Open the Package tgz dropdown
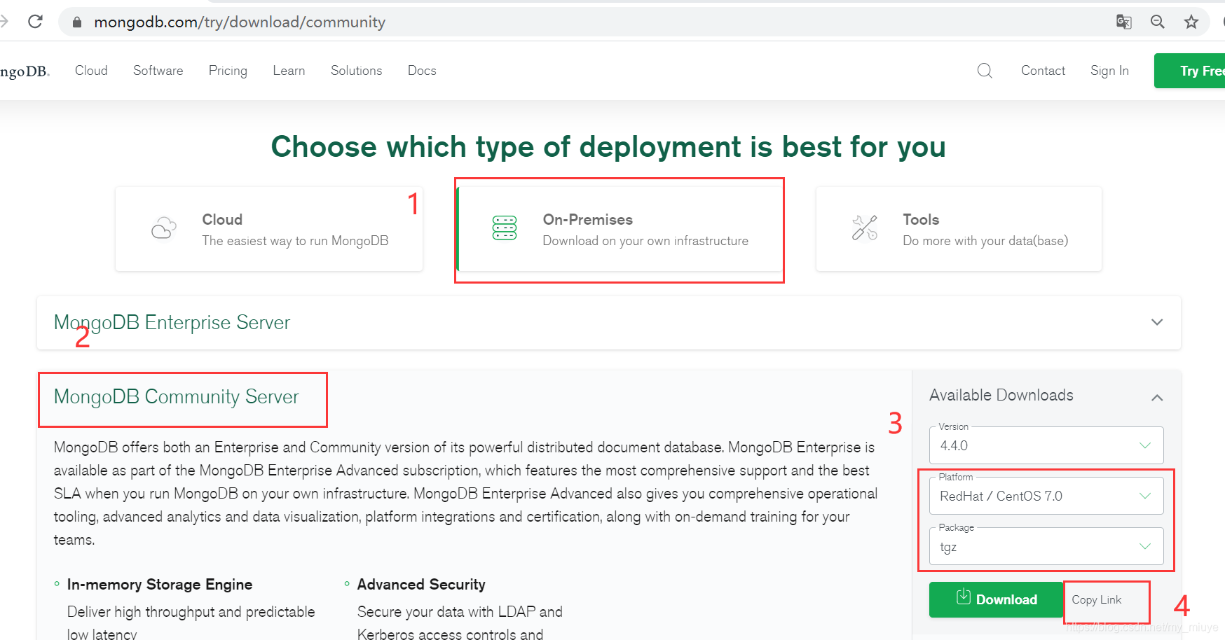The image size is (1225, 640). pos(1046,546)
